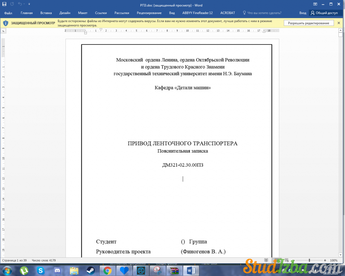Open Google Chrome from the taskbar

tap(107, 270)
